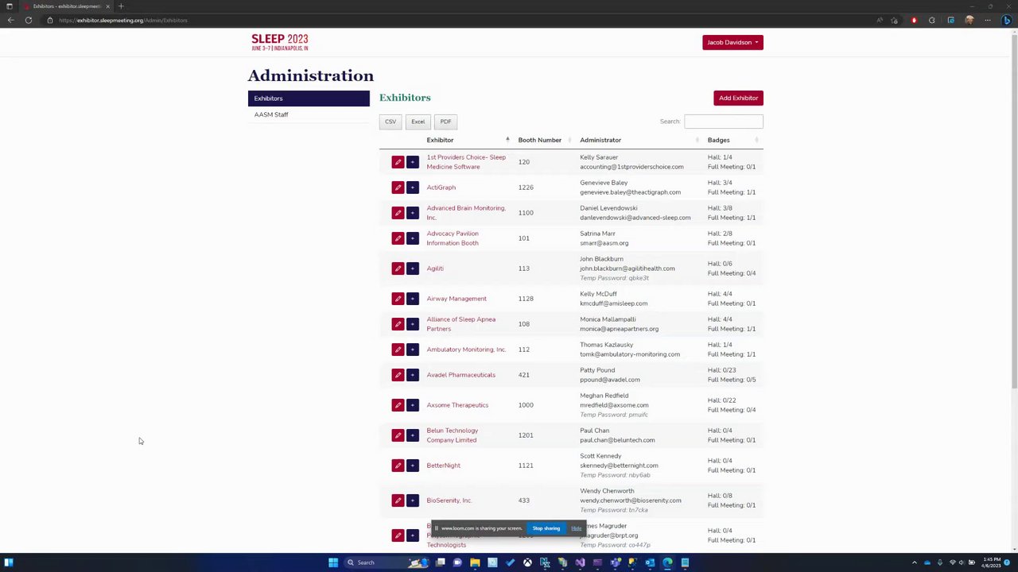Viewport: 1018px width, 572px height.
Task: Open Avadel Pharmaceuticals exhibitor link
Action: tap(460, 375)
